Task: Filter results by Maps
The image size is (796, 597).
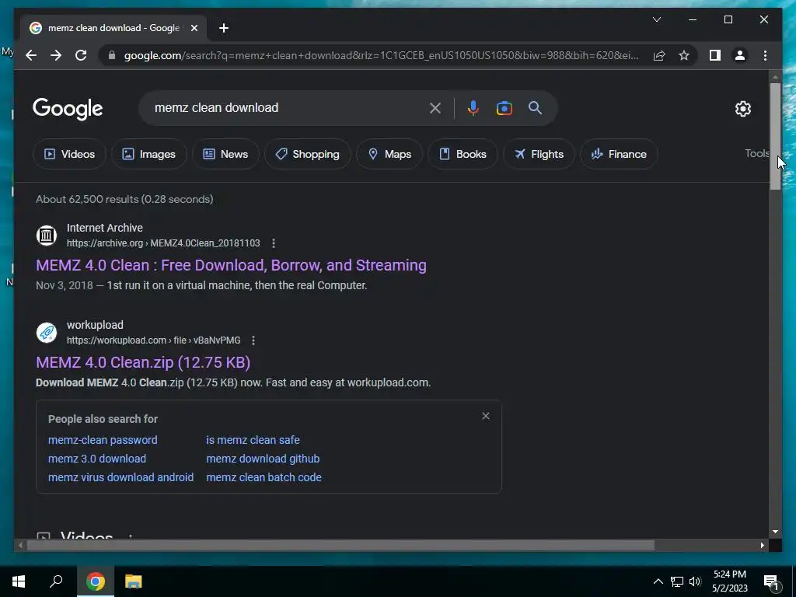Action: (x=389, y=154)
